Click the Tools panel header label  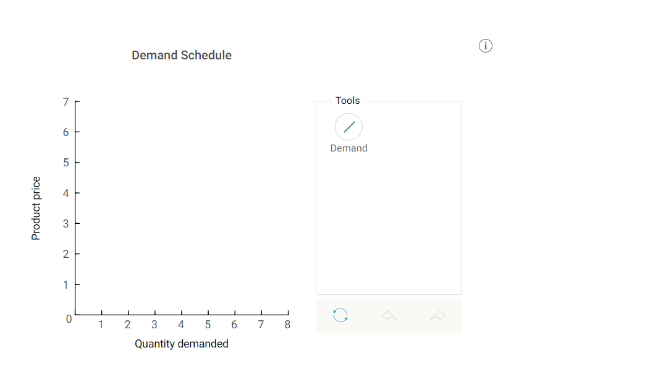(347, 100)
